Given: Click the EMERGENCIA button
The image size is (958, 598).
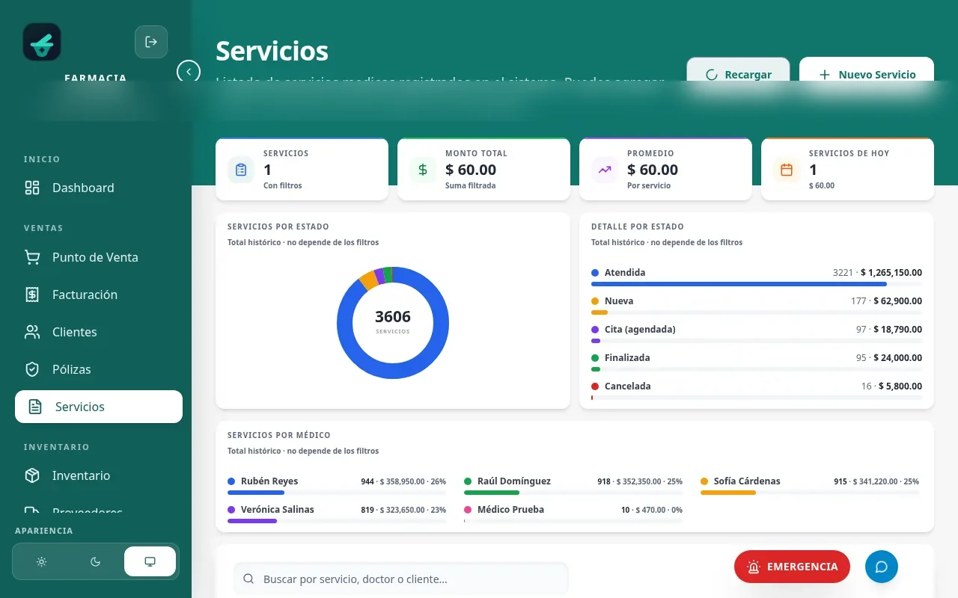Looking at the screenshot, I should pos(792,567).
